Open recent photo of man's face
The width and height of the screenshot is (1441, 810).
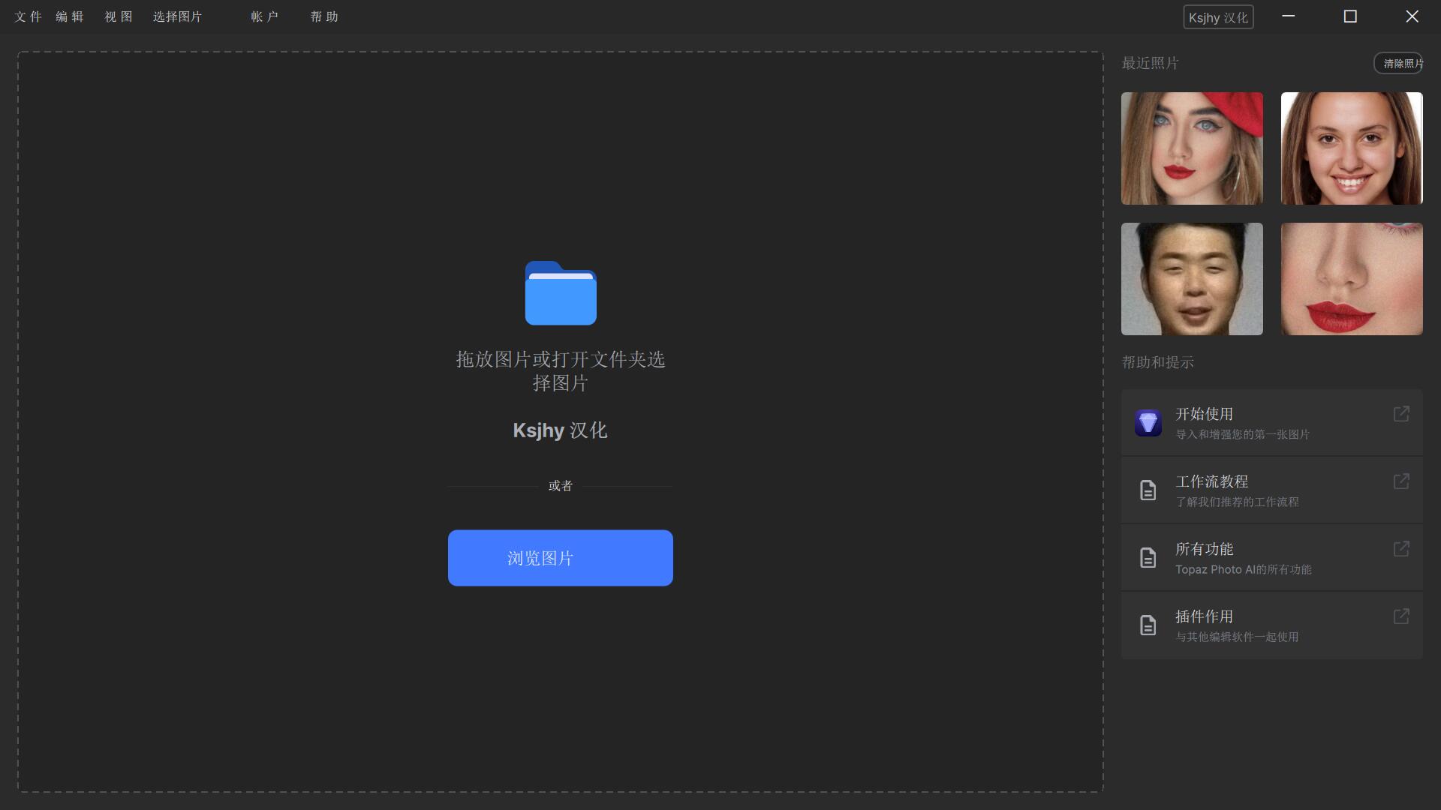coord(1192,279)
